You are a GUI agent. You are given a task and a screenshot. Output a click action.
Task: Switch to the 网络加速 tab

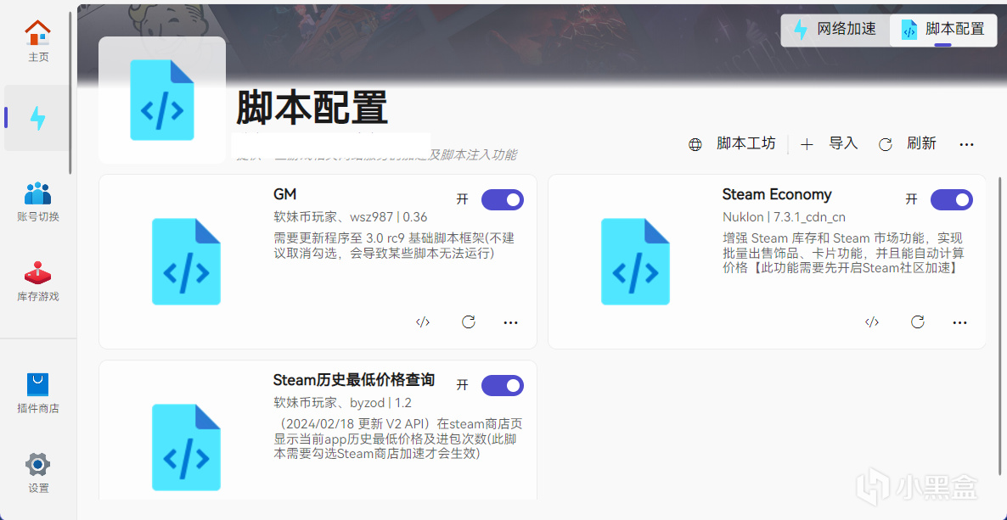pyautogui.click(x=835, y=29)
